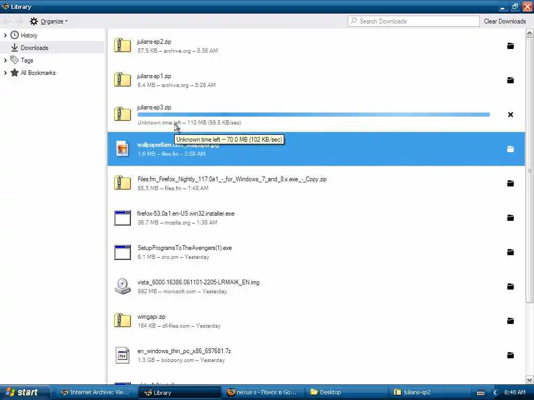Click julians-sp3.zip download progress bar

(x=313, y=115)
